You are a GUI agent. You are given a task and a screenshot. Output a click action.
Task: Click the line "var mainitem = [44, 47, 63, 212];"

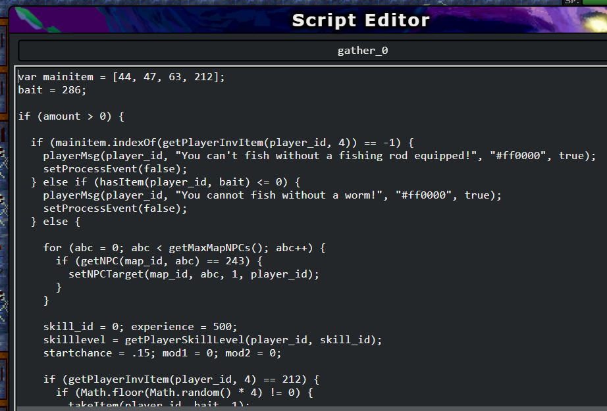click(121, 77)
